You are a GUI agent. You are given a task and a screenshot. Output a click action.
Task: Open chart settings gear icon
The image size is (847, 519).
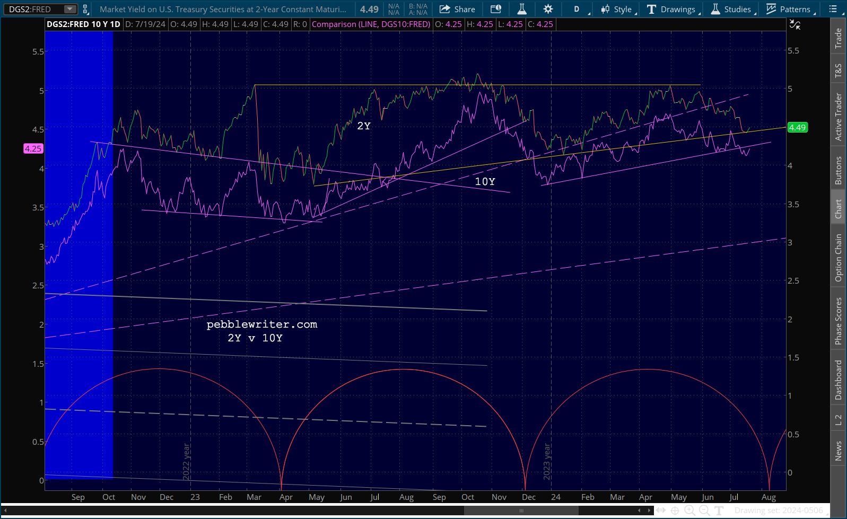[548, 9]
